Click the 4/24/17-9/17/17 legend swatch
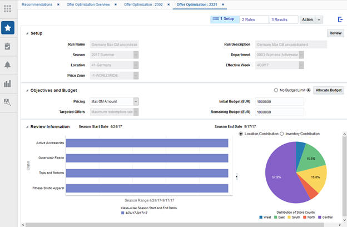Screen dimensions: 347x227 tap(122, 213)
